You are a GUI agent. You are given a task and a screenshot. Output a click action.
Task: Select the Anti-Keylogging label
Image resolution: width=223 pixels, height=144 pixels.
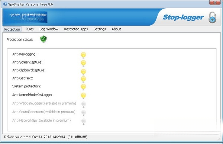24,54
